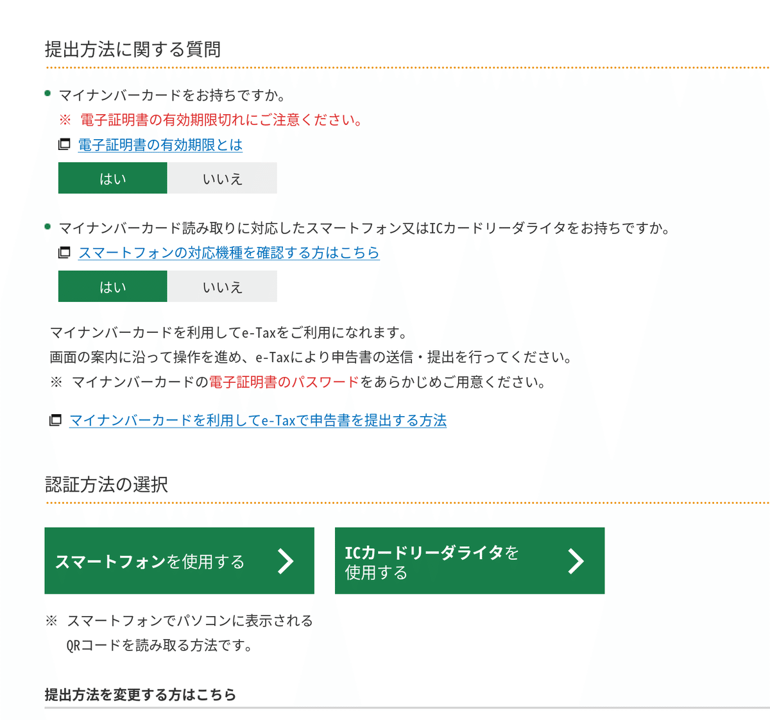This screenshot has height=720, width=770.
Task: Click the arrow chevron on スマートフォンを使用する button
Action: tap(286, 561)
